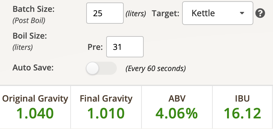The height and width of the screenshot is (129, 273).
Task: Select the Original Gravity 1.040 value
Action: click(x=35, y=113)
